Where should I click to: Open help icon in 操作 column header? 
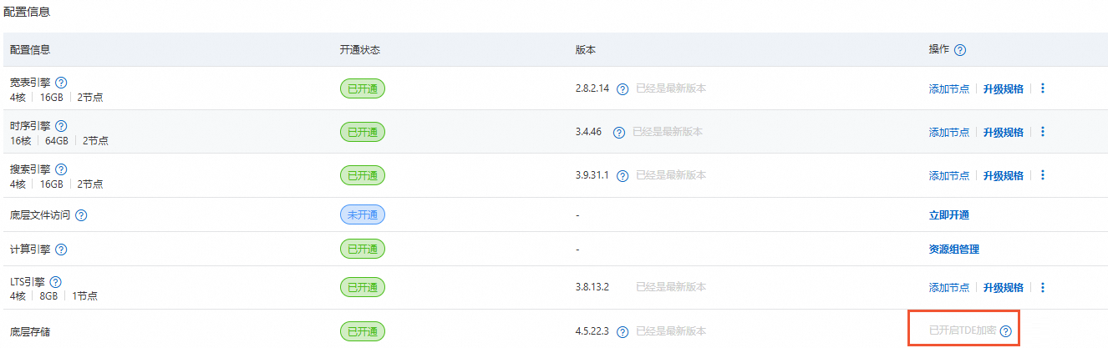[960, 50]
